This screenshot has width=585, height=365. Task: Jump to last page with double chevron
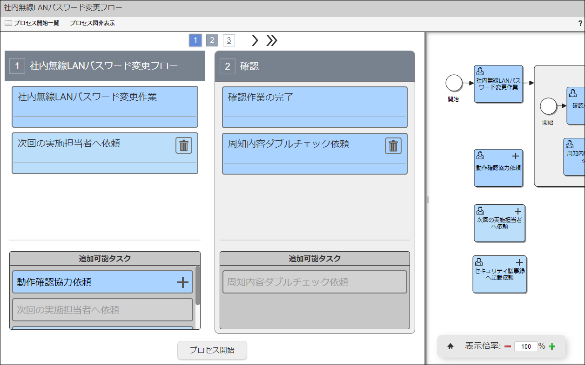272,41
